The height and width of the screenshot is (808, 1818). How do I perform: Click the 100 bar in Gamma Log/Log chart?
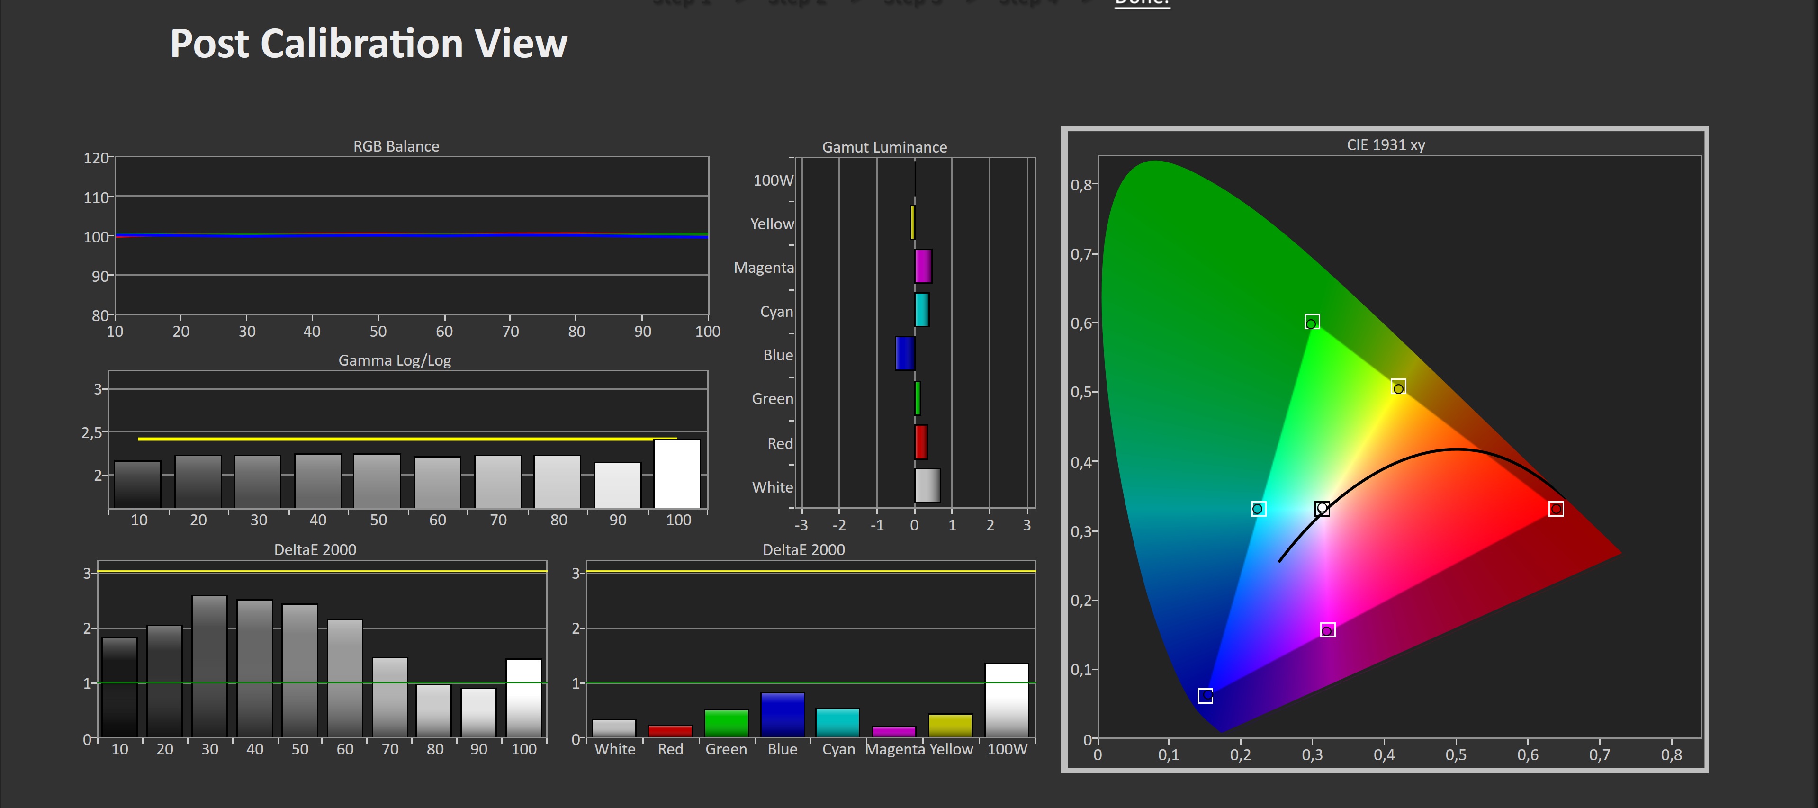point(677,474)
